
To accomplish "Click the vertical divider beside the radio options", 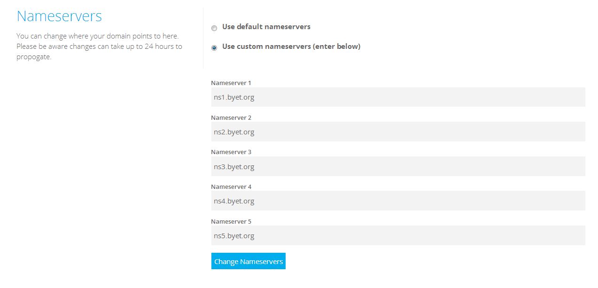I will point(203,38).
